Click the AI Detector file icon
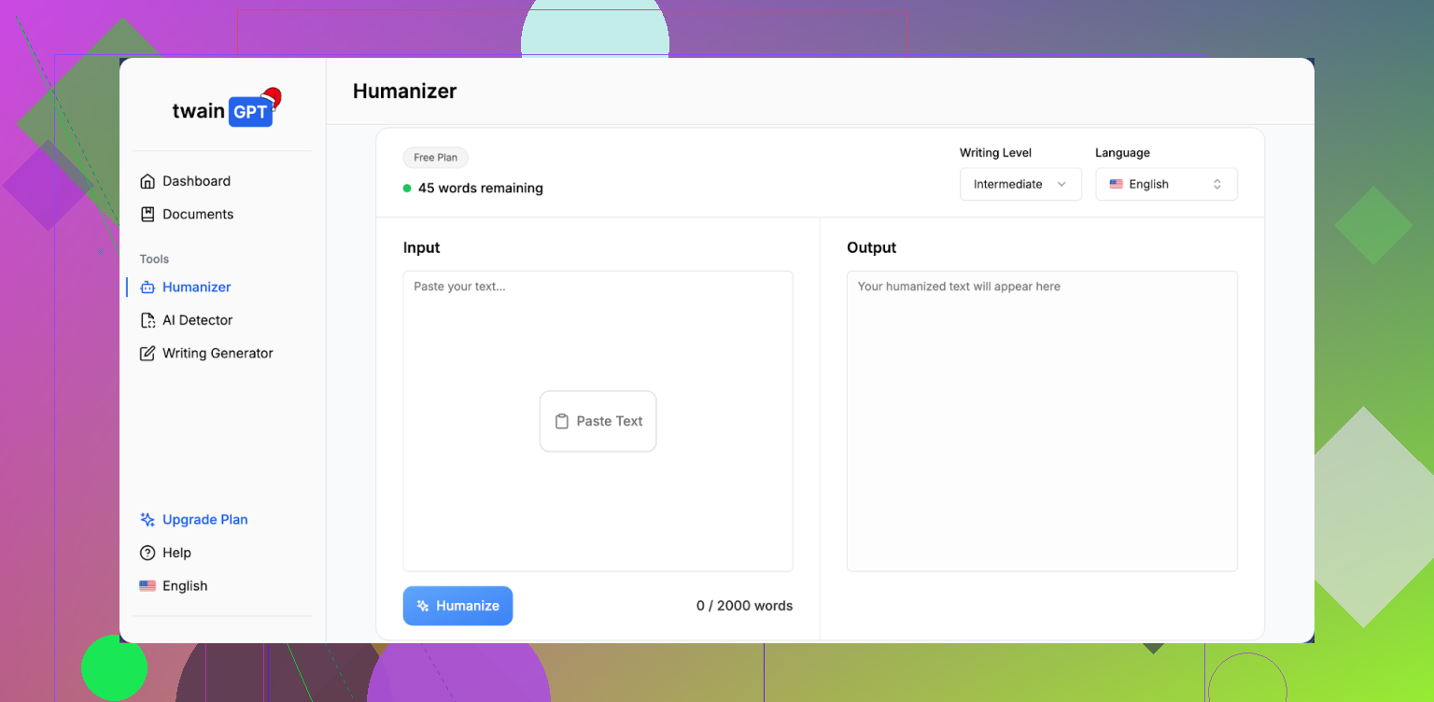Viewport: 1434px width, 702px height. click(x=147, y=320)
